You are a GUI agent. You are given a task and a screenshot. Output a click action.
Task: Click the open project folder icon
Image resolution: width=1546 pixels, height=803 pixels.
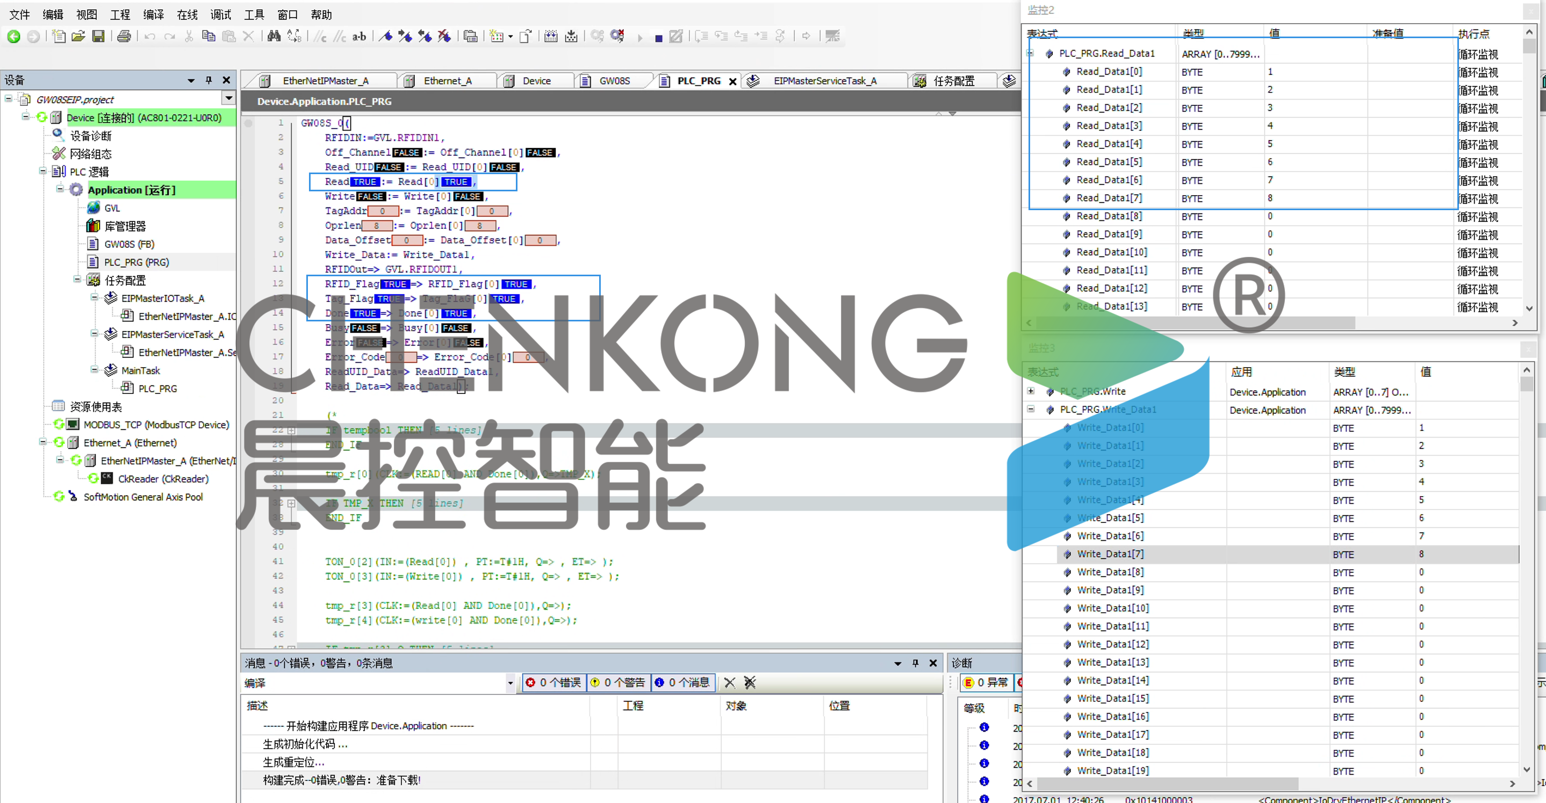(78, 37)
